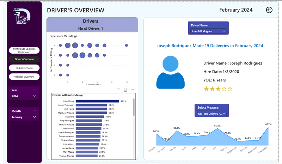This screenshot has width=282, height=164.
Task: Collapse the DriverName slicer header chevron
Action: click(225, 25)
